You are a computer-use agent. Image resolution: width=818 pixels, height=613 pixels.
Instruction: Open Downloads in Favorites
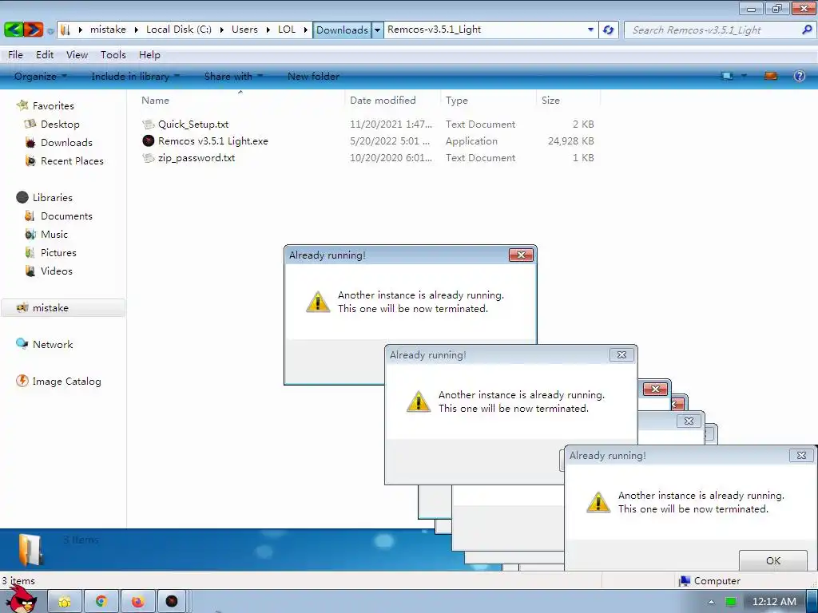[66, 142]
